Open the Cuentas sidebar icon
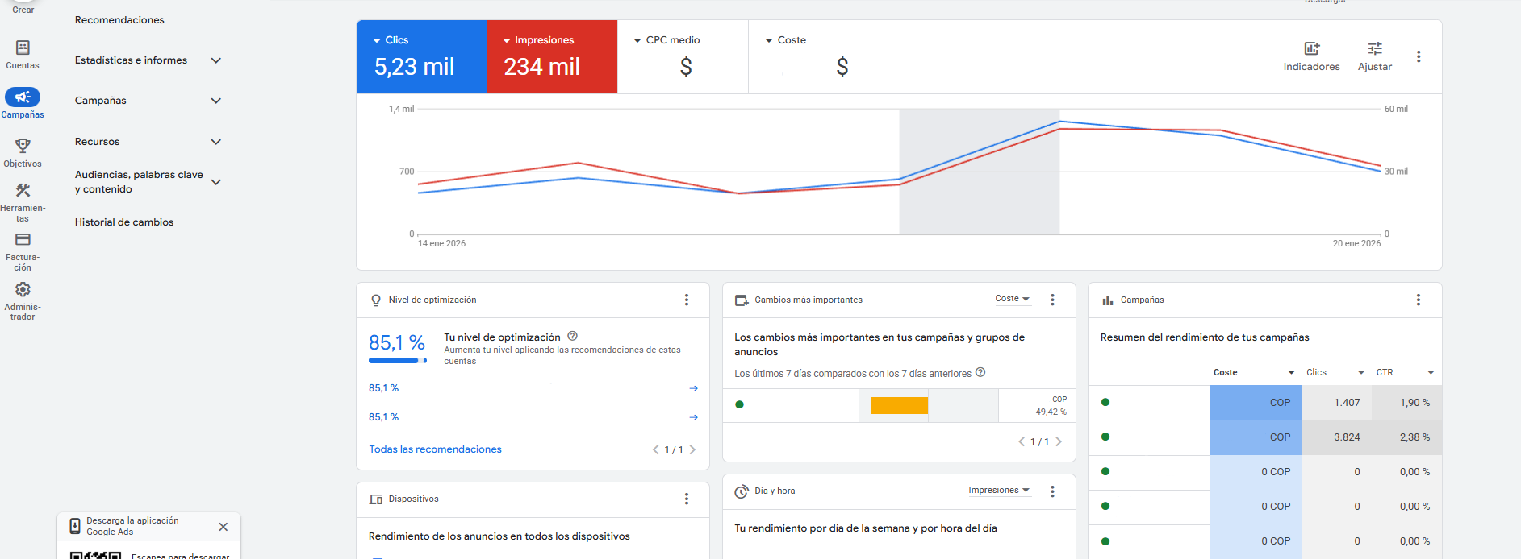 point(23,48)
